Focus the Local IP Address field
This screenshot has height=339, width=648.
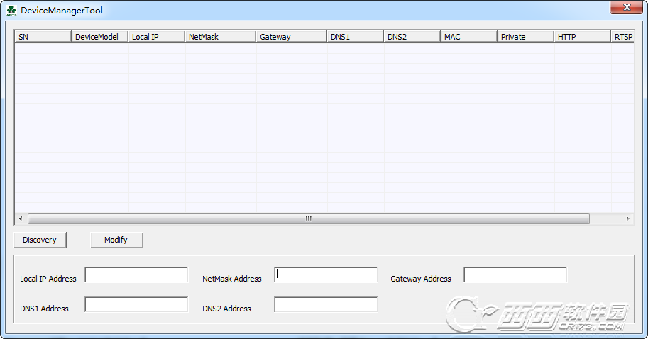pyautogui.click(x=136, y=275)
